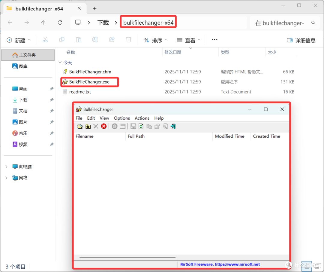Collapse the 此电脑 tree item

(x=7, y=167)
